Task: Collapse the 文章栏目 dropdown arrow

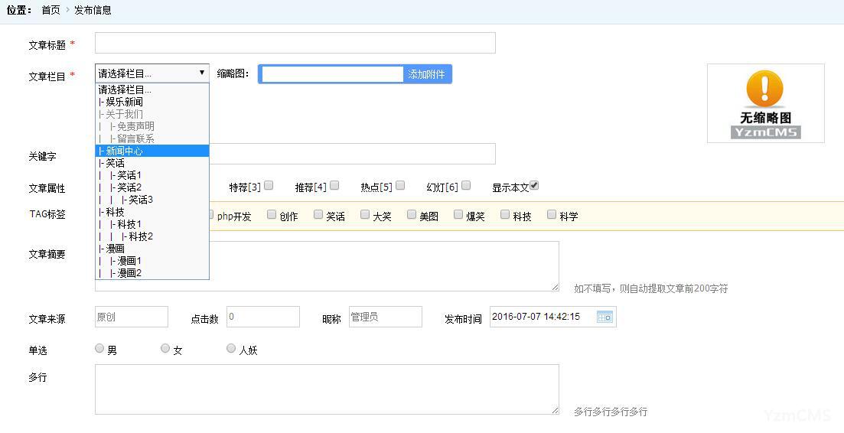Action: [x=202, y=73]
